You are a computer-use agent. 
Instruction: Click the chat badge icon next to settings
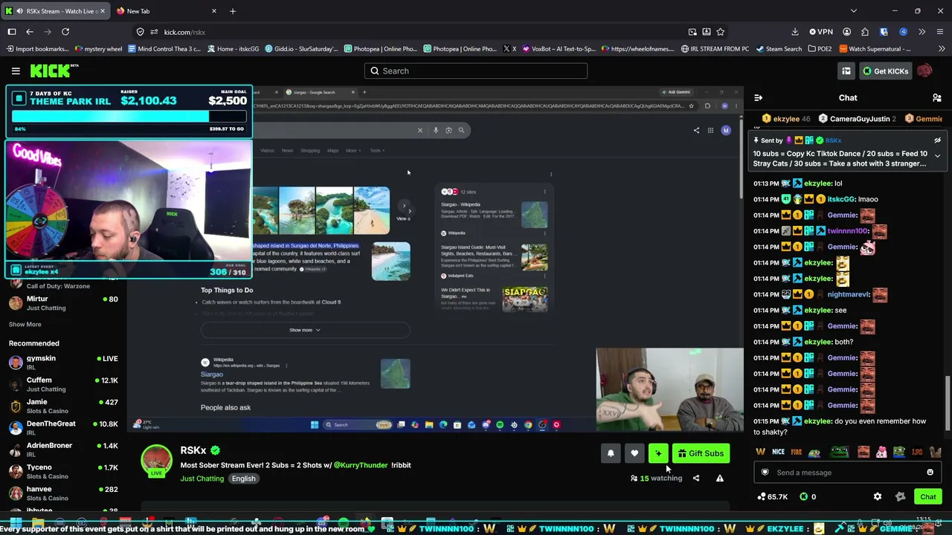[x=901, y=497]
